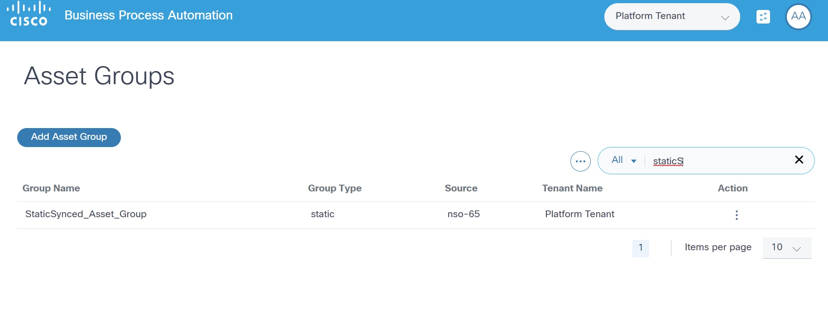Open the AA user profile avatar
Image resolution: width=828 pixels, height=324 pixels.
click(x=798, y=17)
